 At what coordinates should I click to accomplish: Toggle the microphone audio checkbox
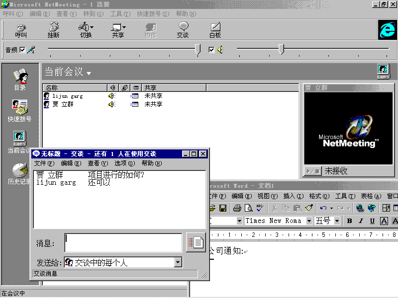[x=22, y=50]
